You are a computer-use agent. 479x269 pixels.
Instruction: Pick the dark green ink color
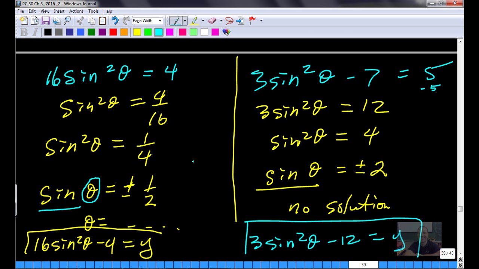pyautogui.click(x=91, y=32)
